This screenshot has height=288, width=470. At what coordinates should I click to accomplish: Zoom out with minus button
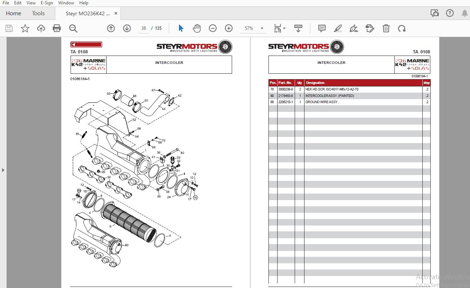click(213, 28)
